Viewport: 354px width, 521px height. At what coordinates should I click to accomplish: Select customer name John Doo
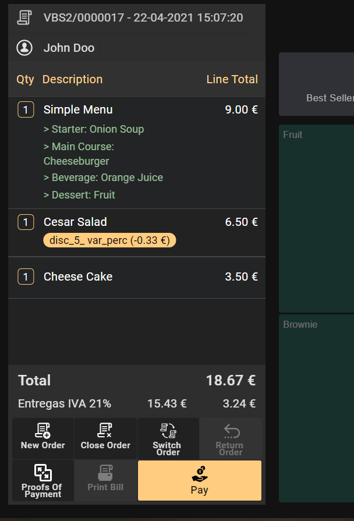pyautogui.click(x=69, y=48)
